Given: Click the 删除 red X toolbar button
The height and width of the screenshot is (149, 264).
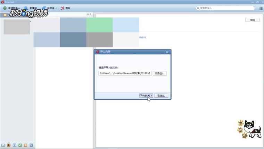Looking at the screenshot, I should (65, 8).
